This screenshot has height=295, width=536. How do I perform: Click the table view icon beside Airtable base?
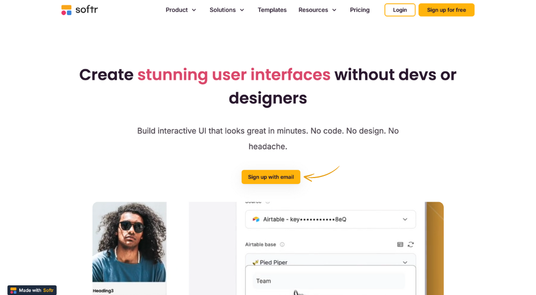400,245
